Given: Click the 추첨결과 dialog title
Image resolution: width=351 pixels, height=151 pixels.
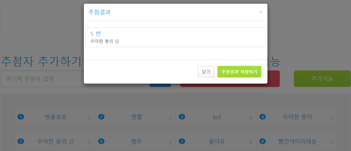Looking at the screenshot, I should [x=99, y=12].
